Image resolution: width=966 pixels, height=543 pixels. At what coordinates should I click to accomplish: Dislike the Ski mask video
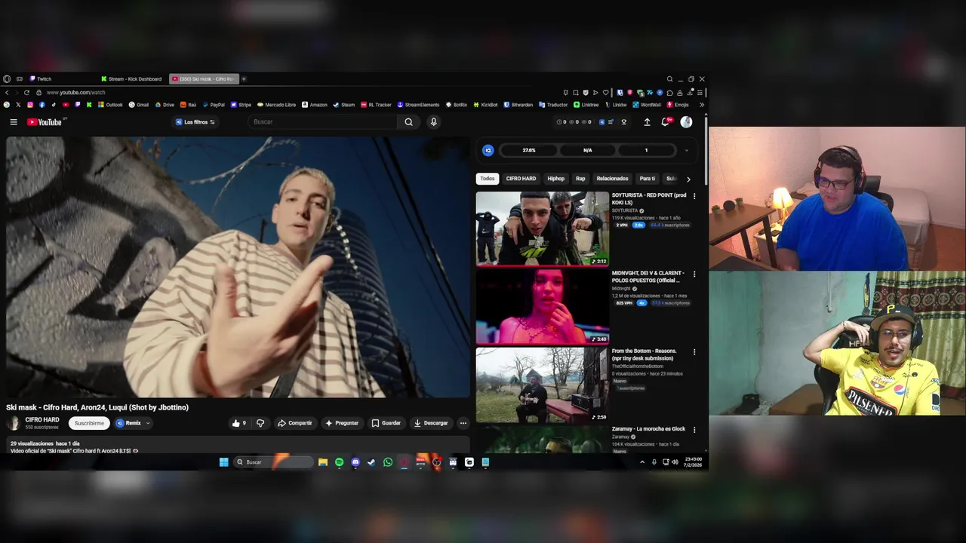click(x=260, y=423)
